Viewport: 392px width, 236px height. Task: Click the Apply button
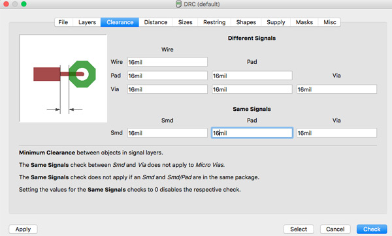point(23,229)
